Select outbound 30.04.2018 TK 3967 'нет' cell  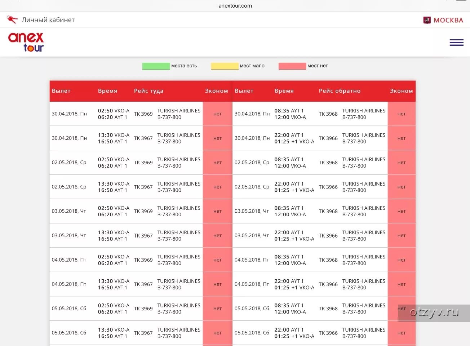[217, 138]
